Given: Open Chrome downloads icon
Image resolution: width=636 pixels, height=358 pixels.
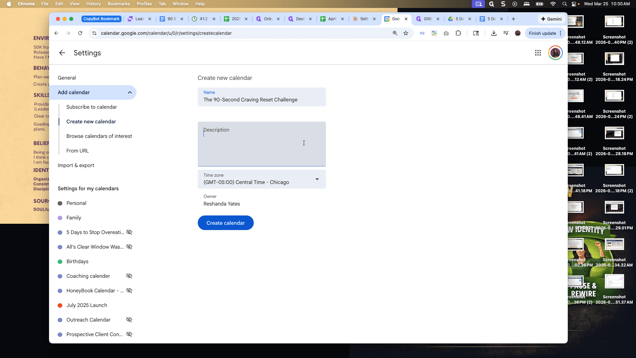Looking at the screenshot, I should tap(494, 33).
